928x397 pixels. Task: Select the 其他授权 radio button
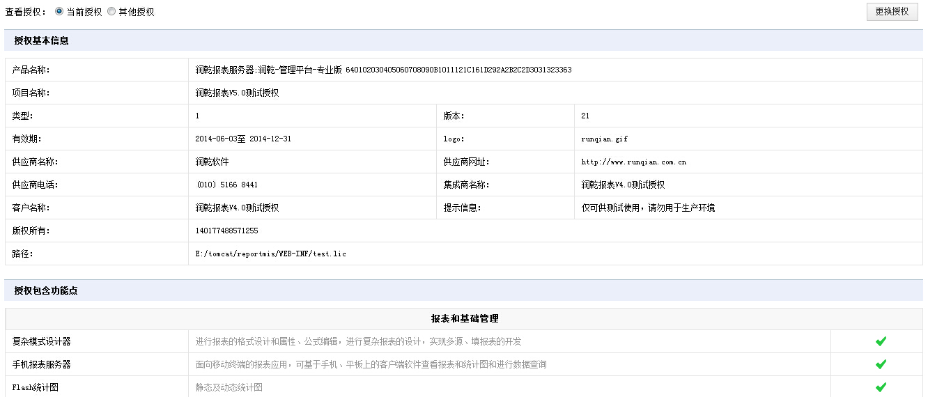click(x=111, y=12)
